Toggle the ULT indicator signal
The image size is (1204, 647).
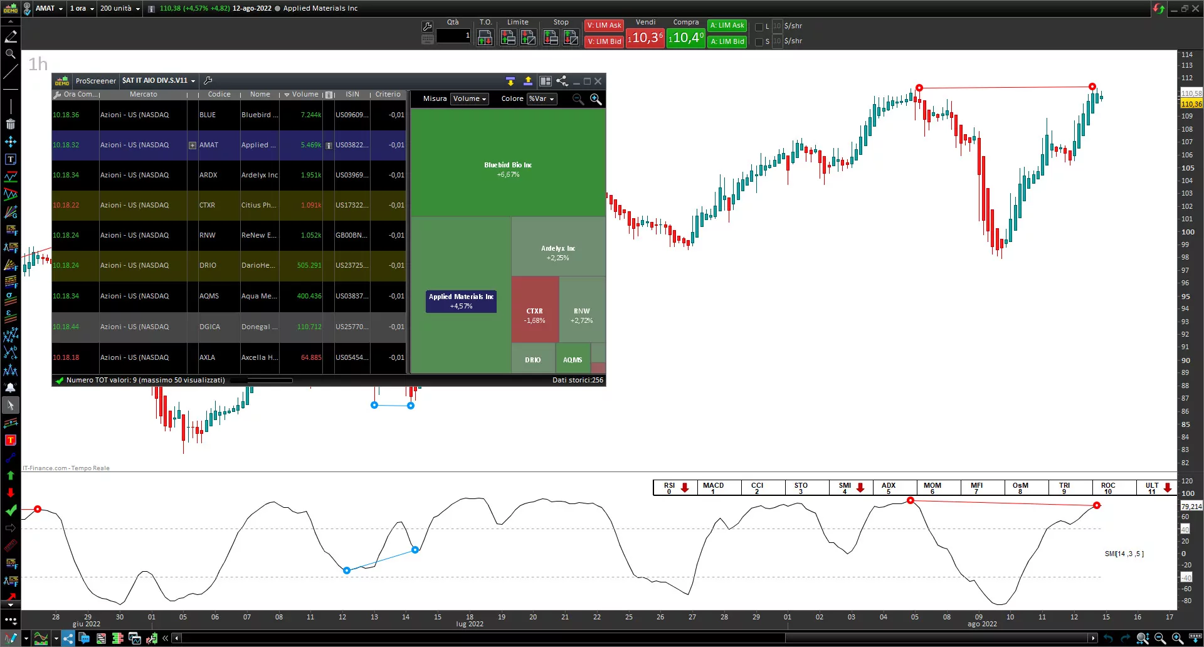point(1158,487)
